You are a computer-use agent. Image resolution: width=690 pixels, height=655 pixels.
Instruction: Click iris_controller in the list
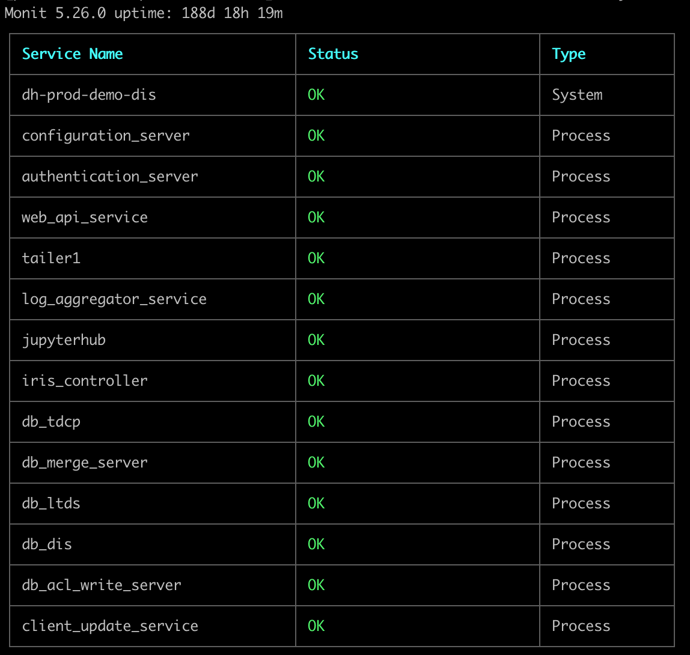(85, 381)
